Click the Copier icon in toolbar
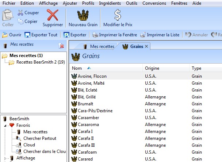The height and width of the screenshot is (162, 222). (20, 21)
